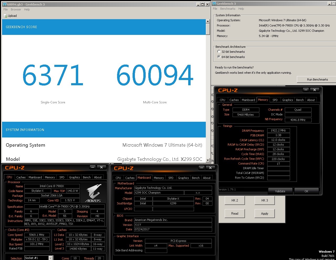
Task: Click BIOS Version field X11Y
Action: [x=173, y=225]
